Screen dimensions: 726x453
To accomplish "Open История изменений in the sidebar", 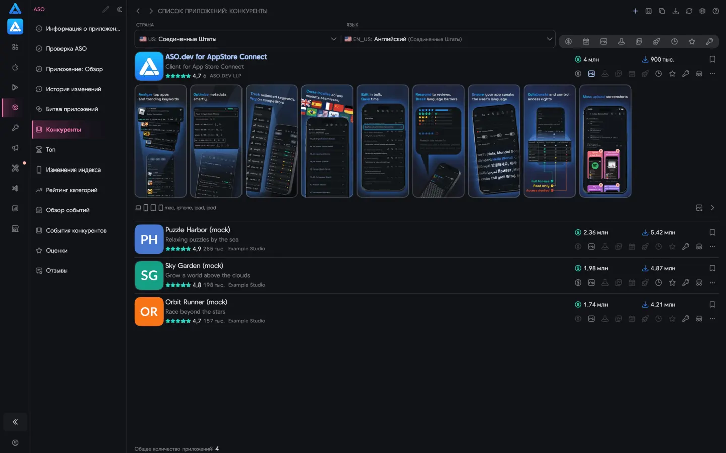I will pos(78,89).
